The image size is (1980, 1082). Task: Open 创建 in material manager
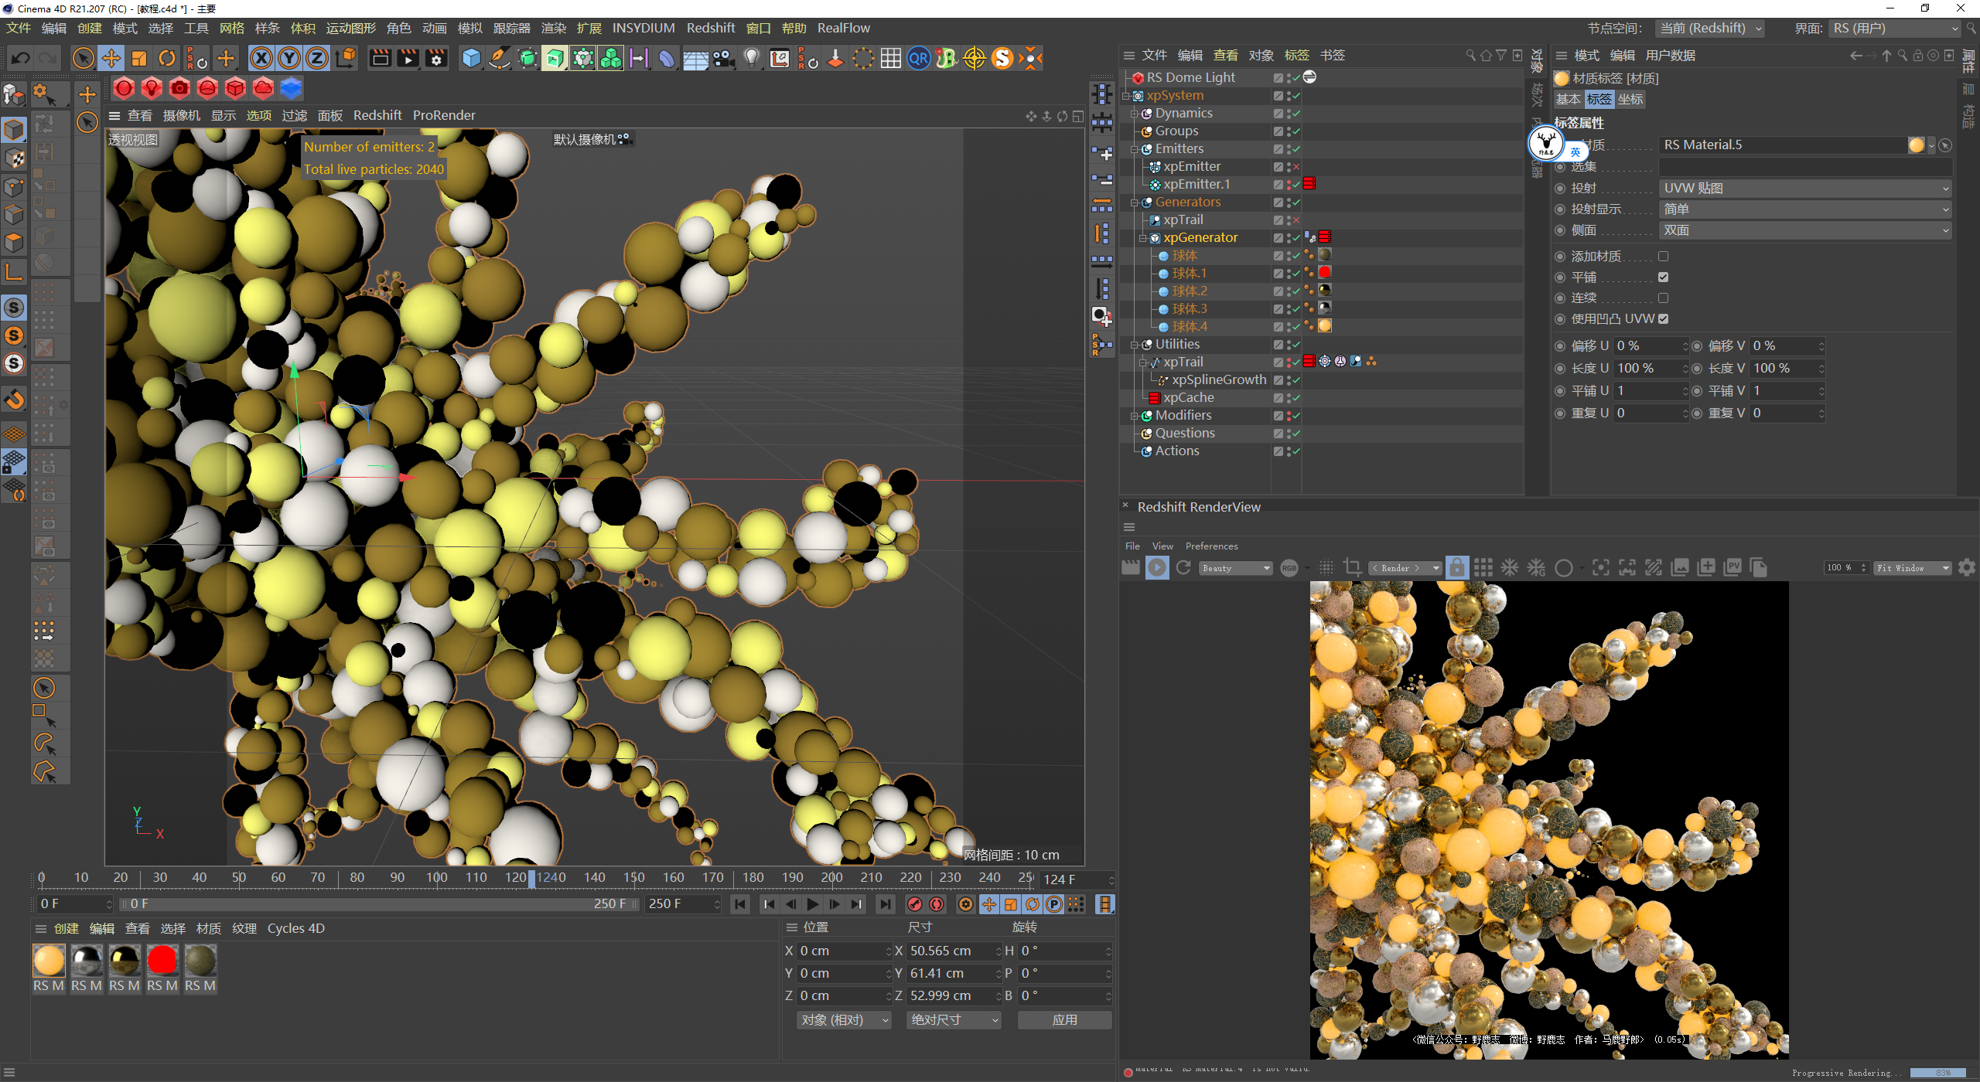coord(66,929)
